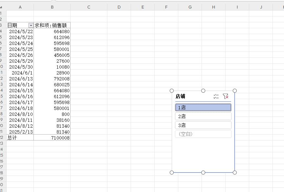Select column J header
This screenshot has height=192, width=284.
tap(261, 7)
